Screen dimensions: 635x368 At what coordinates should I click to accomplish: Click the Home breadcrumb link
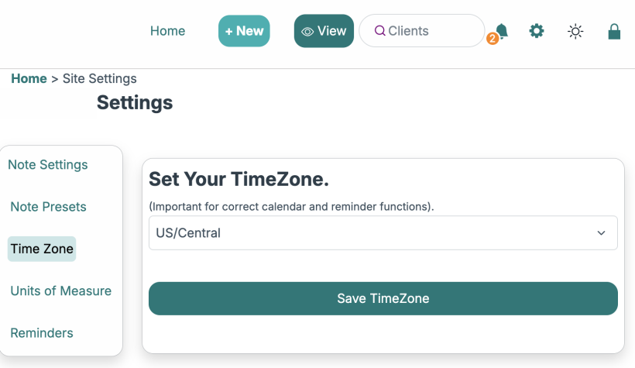(29, 78)
